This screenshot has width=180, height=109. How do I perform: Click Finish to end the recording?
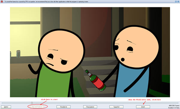click(143, 107)
